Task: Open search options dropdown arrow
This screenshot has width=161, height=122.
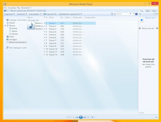Action: pyautogui.click(x=134, y=14)
